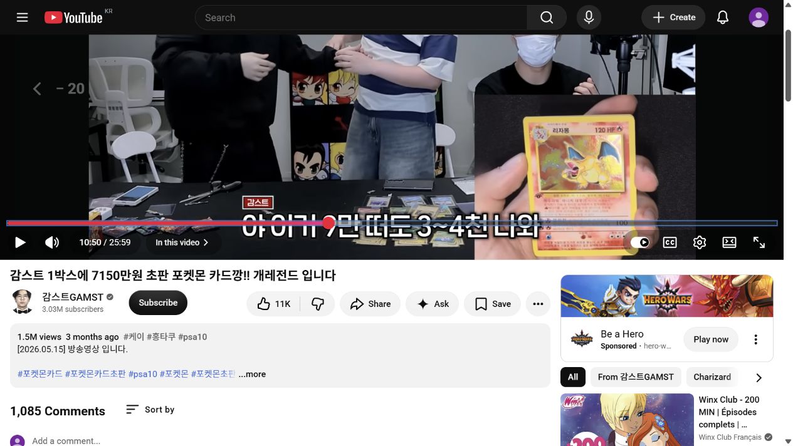This screenshot has height=446, width=793.
Task: Open Winx Club - 200 MIN video title
Action: click(x=730, y=412)
